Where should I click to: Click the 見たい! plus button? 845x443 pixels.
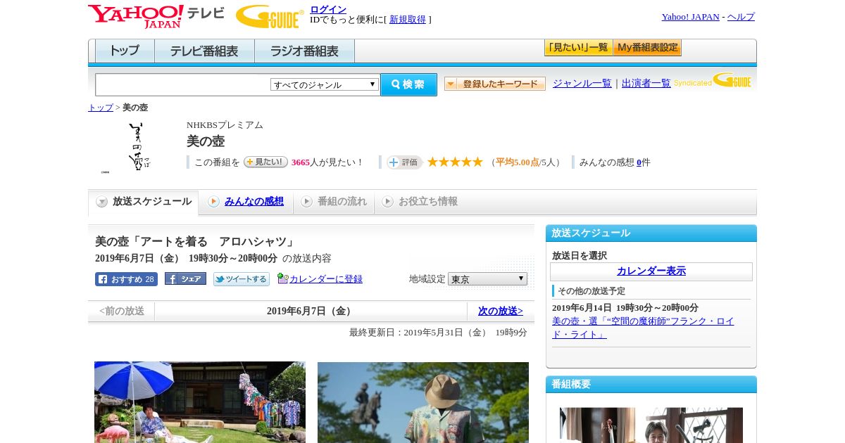click(265, 162)
